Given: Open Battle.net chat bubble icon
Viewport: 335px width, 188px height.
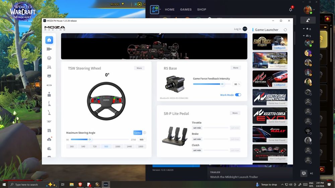Looking at the screenshot, I should [304, 173].
